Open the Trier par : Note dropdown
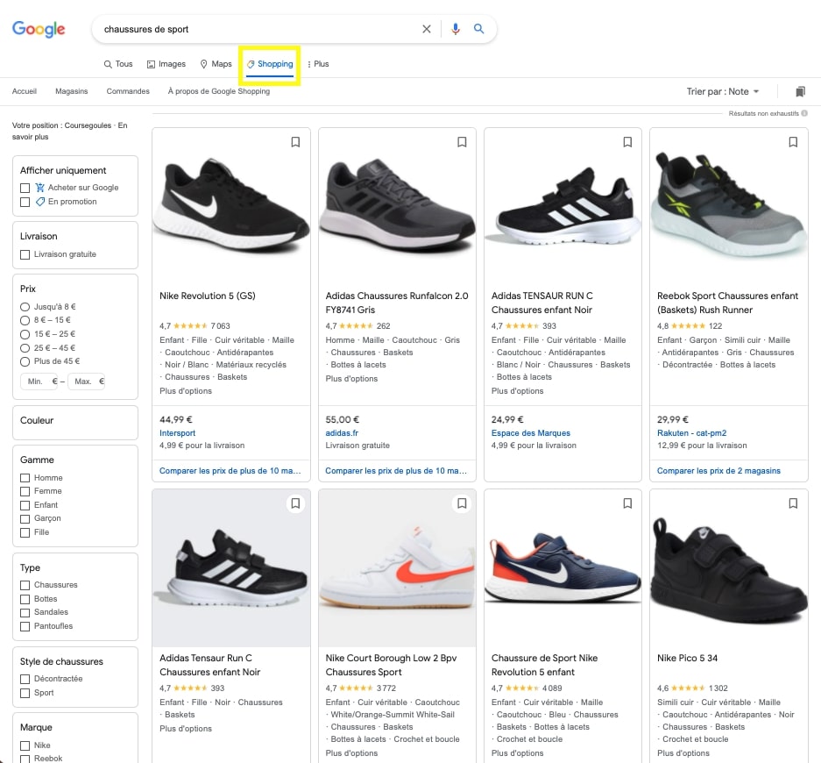Image resolution: width=821 pixels, height=763 pixels. point(723,92)
